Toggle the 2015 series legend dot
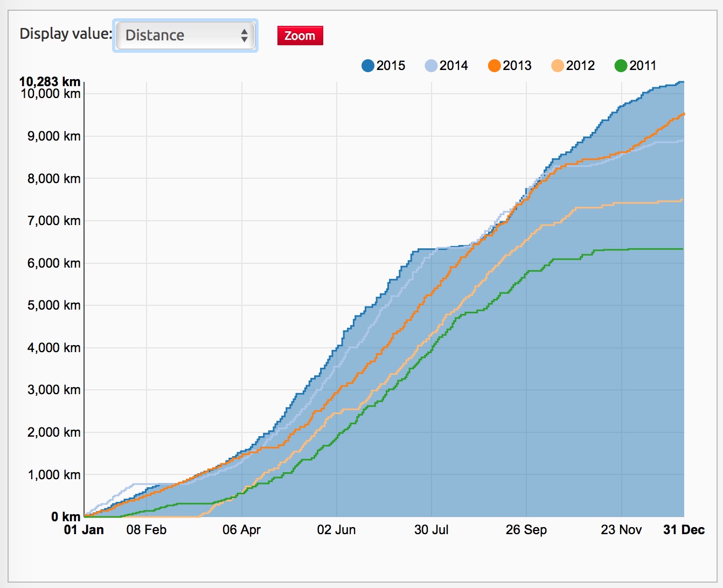 pos(368,66)
